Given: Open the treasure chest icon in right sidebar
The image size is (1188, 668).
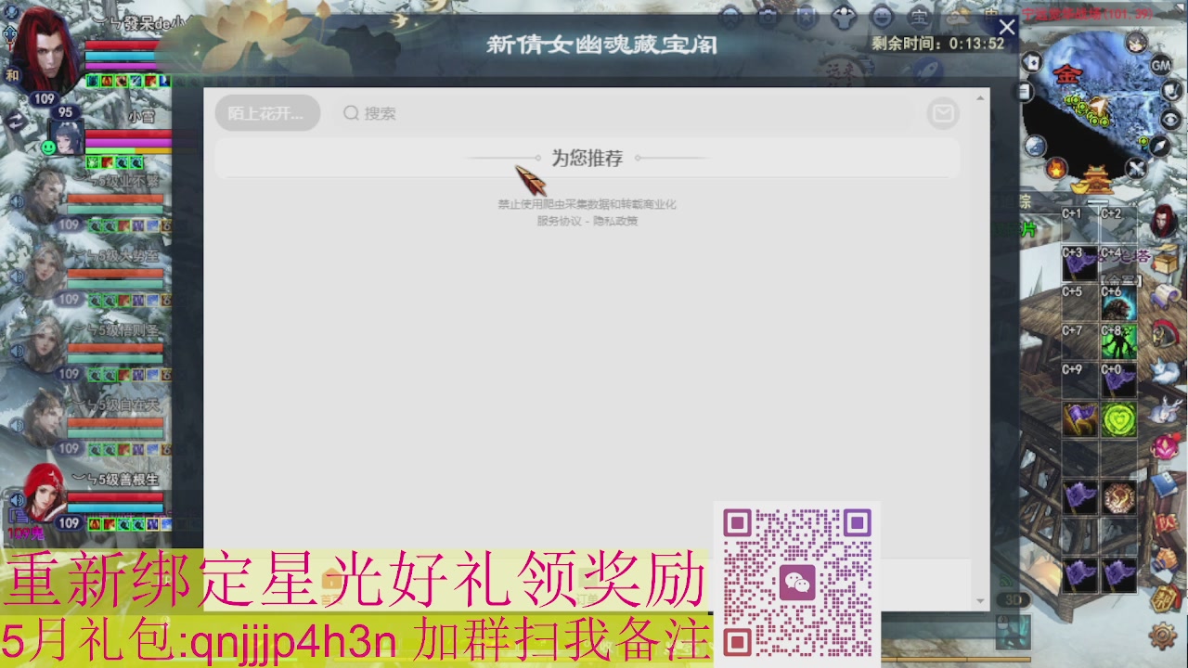Looking at the screenshot, I should [x=1165, y=259].
